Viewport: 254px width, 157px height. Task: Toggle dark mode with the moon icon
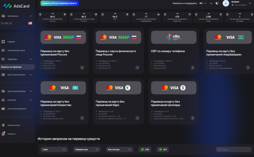217,3
